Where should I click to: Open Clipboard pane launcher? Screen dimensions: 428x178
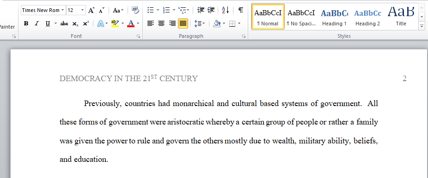click(x=14, y=36)
